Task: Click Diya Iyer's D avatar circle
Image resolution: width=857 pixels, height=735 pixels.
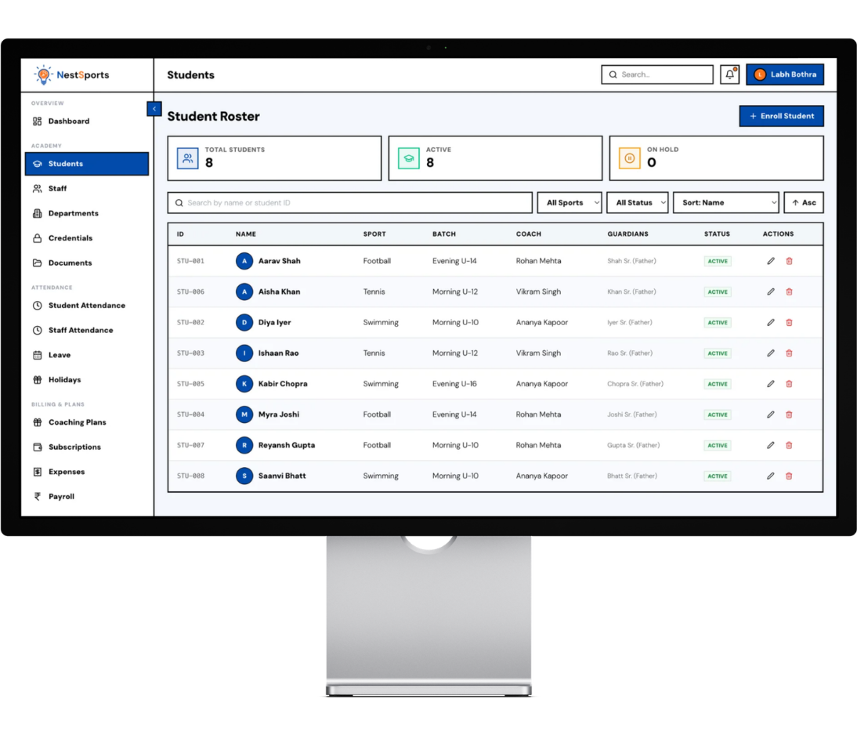Action: [x=244, y=322]
